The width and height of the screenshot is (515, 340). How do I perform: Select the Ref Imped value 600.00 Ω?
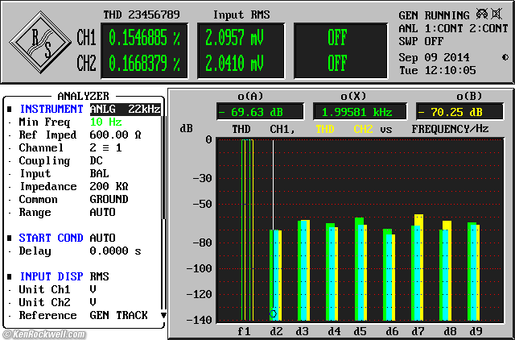tap(116, 135)
